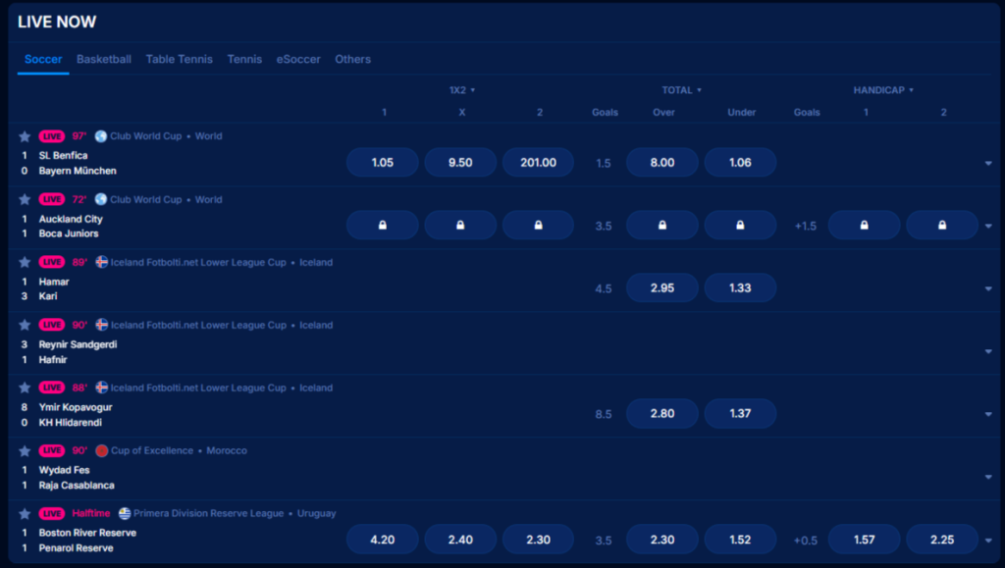
Task: Click the 201.00 away win odds for Bayern München
Action: click(538, 162)
